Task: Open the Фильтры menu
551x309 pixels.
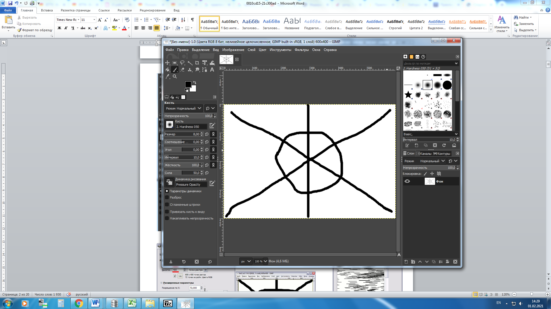Action: [x=302, y=50]
